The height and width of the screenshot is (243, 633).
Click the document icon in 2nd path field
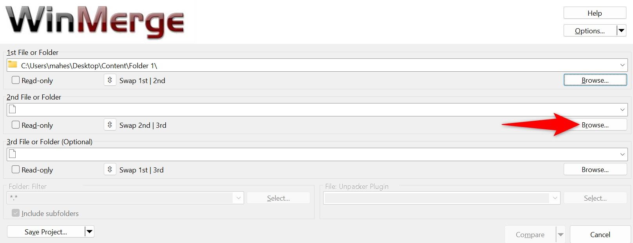pos(13,109)
